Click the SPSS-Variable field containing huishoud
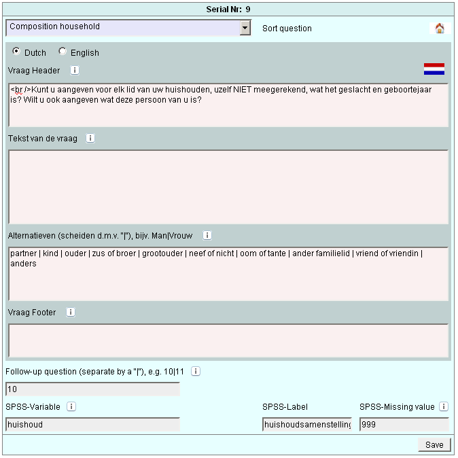This screenshot has width=458, height=458. point(92,424)
